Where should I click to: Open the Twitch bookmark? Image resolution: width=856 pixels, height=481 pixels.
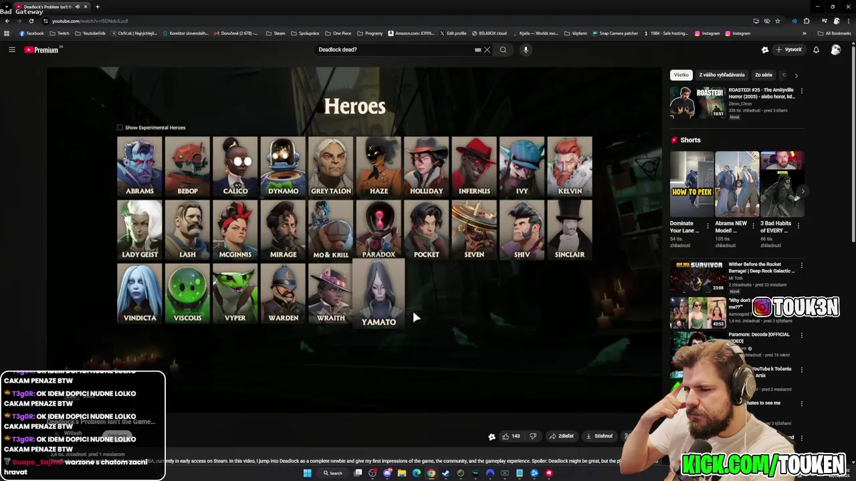coord(60,33)
